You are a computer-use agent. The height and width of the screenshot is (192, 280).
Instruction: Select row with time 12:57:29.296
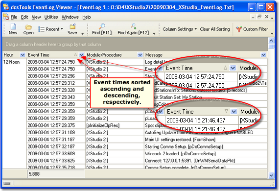pos(56,76)
